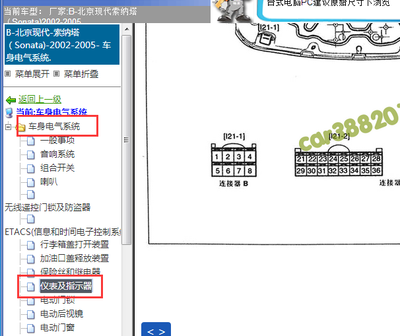Viewport: 400px width, 336px height.
Task: Click page icon beside 仪表及指示器
Action: point(31,286)
